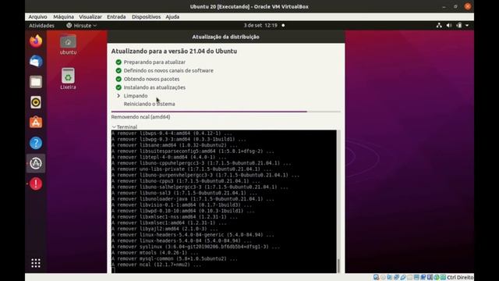Click the Reiniciando o sistema step
Image resolution: width=499 pixels, height=281 pixels.
coord(149,104)
